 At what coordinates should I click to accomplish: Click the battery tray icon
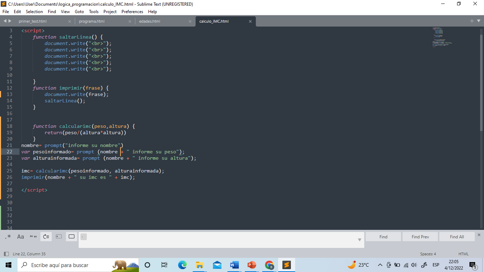(x=397, y=265)
